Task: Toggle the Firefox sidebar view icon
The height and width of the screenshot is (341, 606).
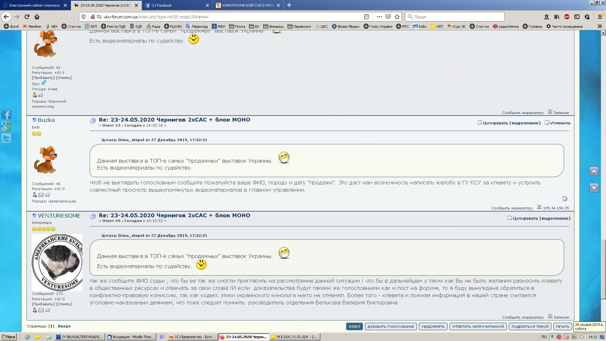Action: 577,17
